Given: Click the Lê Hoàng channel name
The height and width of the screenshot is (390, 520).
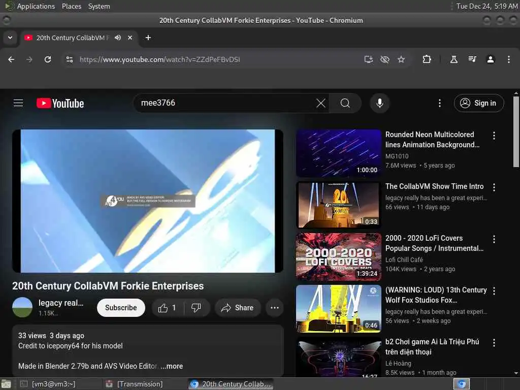Looking at the screenshot, I should pyautogui.click(x=398, y=364).
